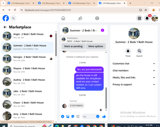Image resolution: width=160 pixels, height=127 pixels.
Task: Click the chat messages scrollbar
Action: point(106,98)
